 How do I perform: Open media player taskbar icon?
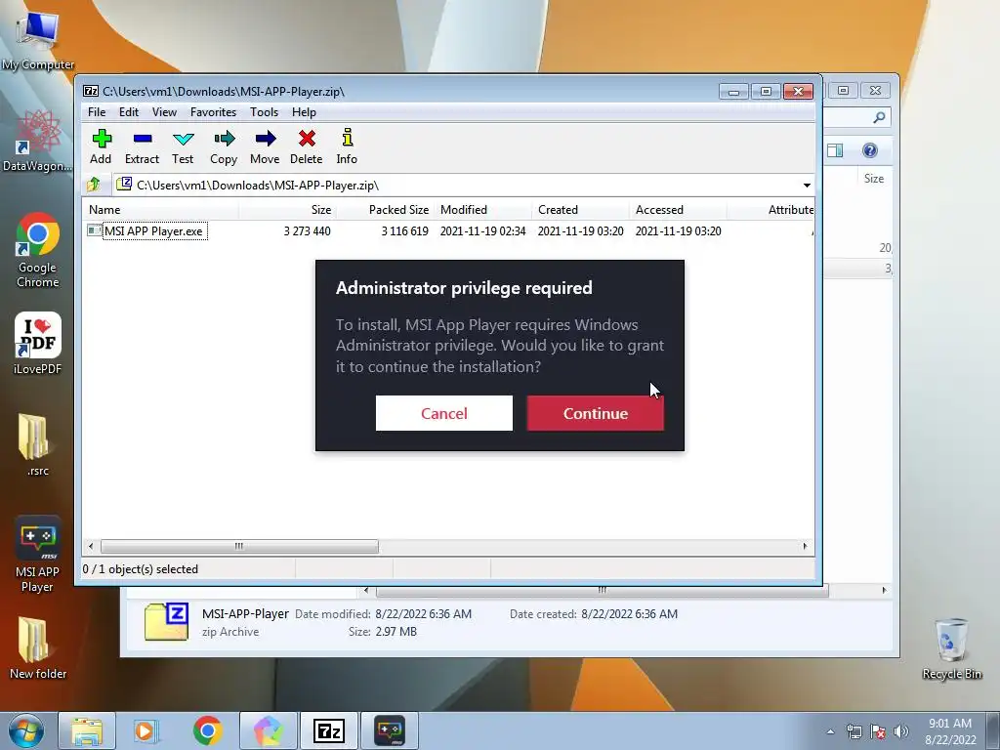(146, 730)
